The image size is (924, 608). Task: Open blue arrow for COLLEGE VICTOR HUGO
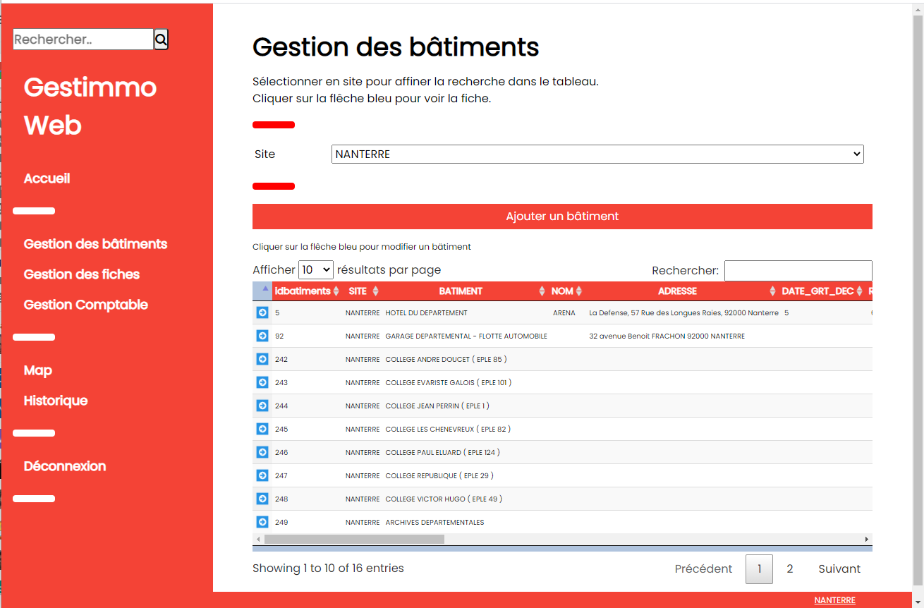(x=262, y=499)
